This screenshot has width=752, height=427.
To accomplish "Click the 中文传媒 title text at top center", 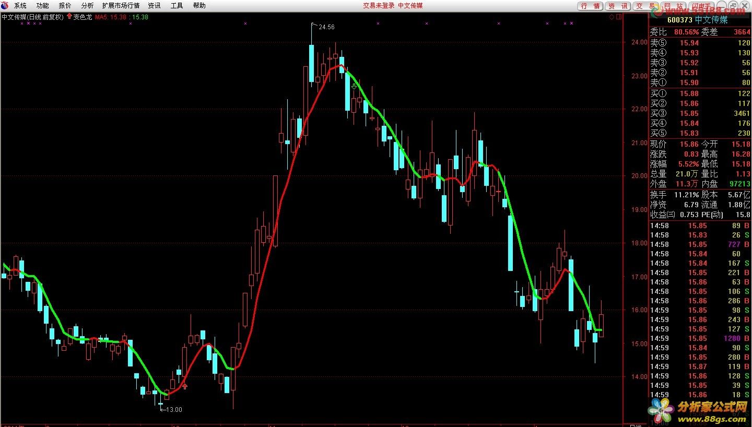I will (x=410, y=6).
